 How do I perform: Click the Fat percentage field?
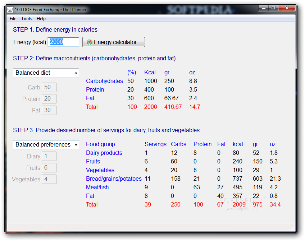(49, 110)
